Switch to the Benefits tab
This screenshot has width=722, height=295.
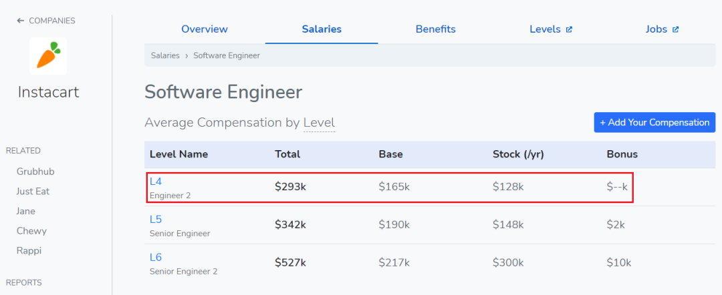(435, 29)
